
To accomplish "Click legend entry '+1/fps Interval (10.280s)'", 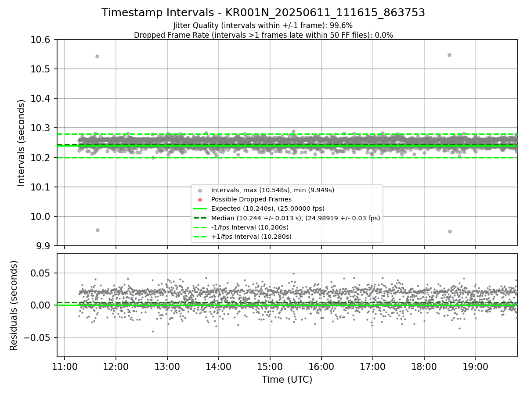I will point(251,237).
